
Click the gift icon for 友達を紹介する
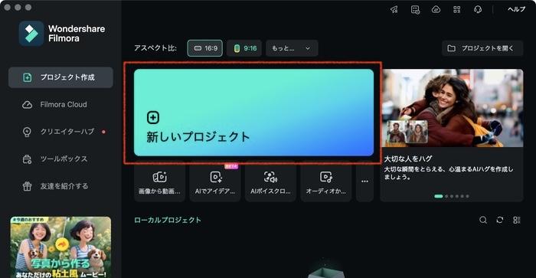point(27,186)
